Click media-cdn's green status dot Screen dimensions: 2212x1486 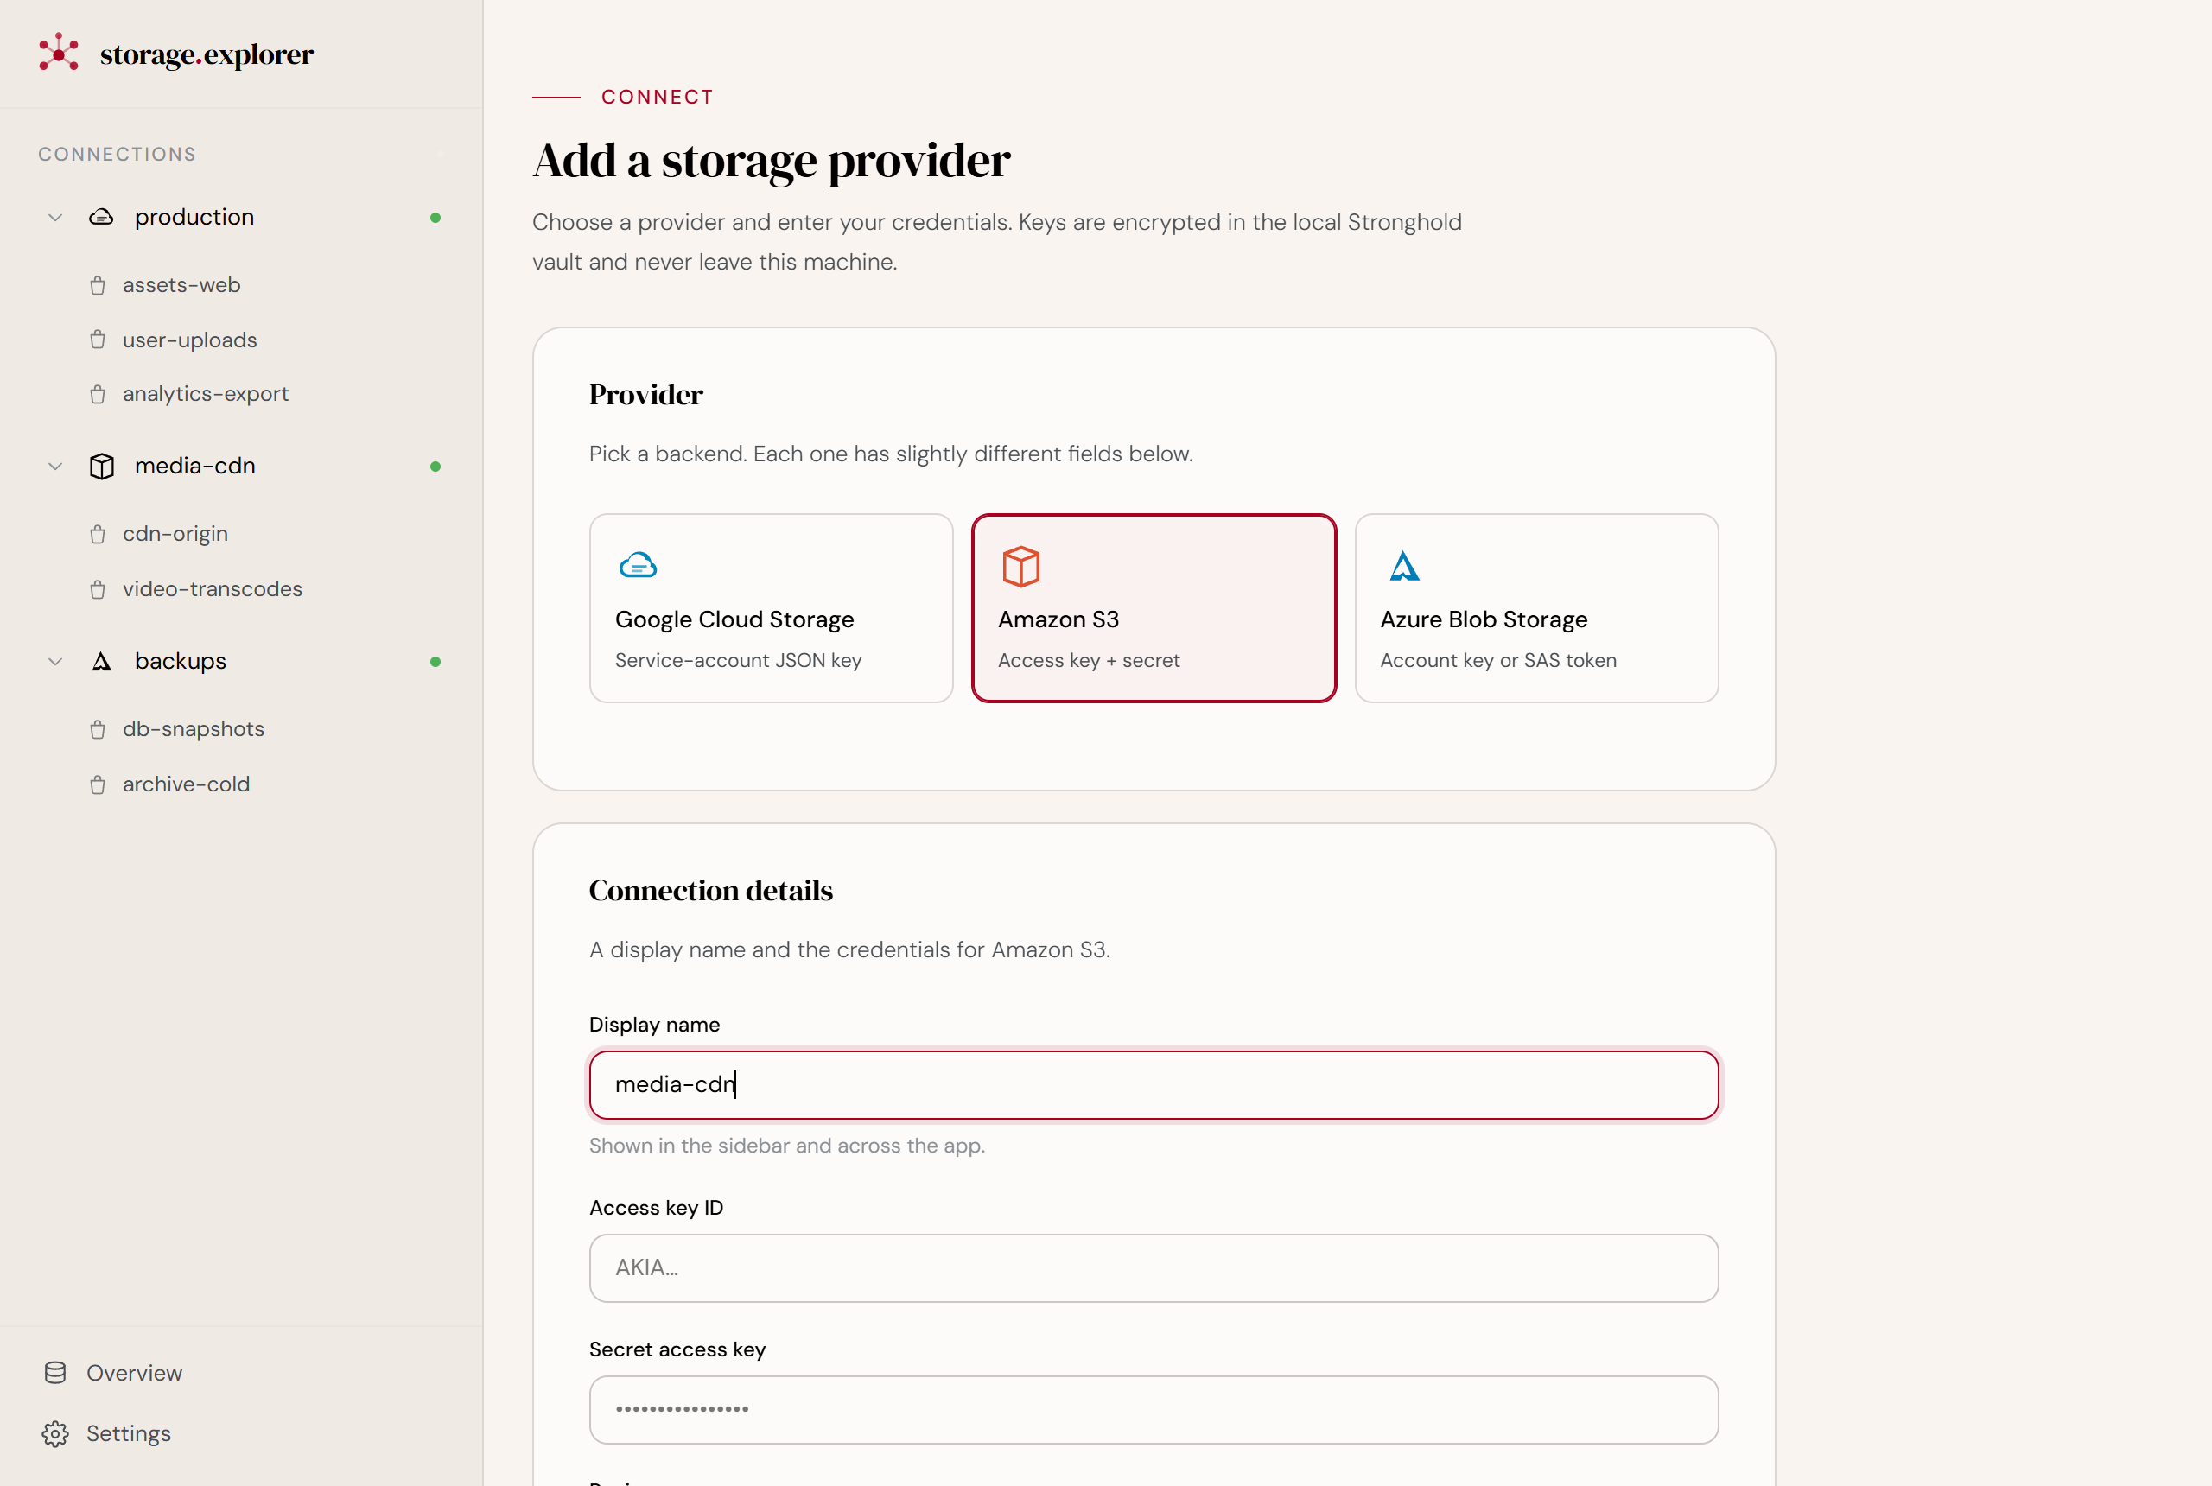click(435, 467)
